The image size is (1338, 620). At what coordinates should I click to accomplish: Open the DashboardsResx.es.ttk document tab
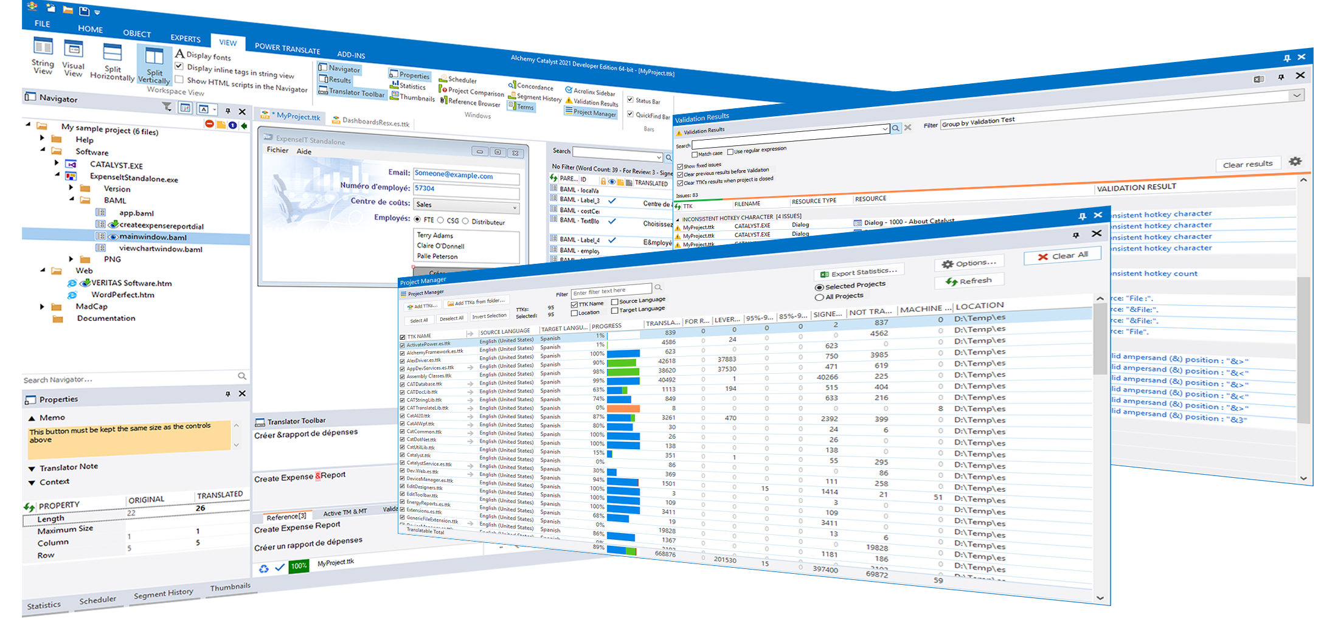(x=370, y=122)
